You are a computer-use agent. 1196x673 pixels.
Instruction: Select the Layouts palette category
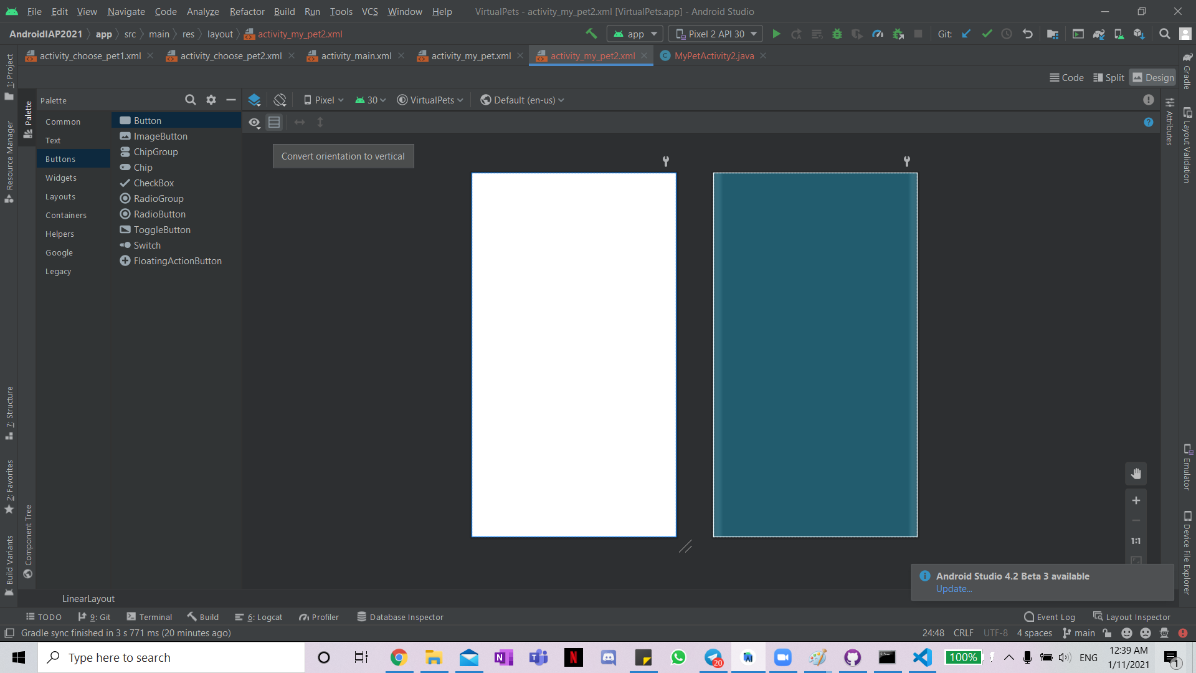[x=60, y=196]
